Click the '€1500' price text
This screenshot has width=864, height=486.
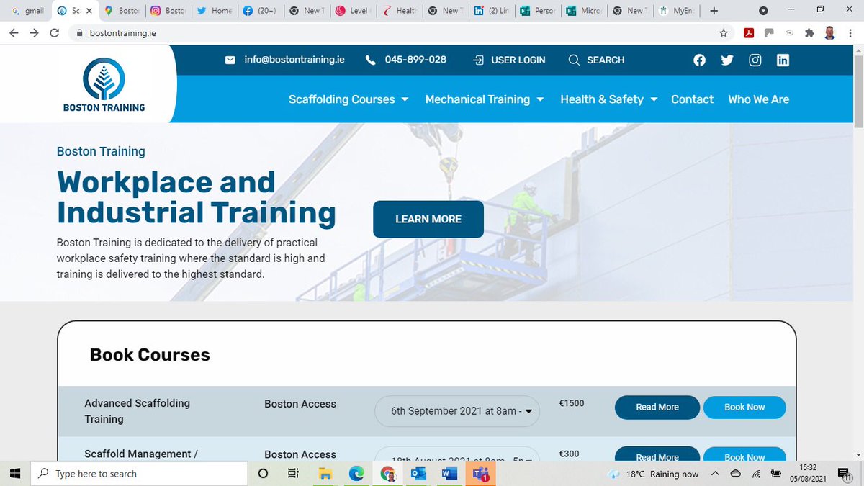click(572, 403)
